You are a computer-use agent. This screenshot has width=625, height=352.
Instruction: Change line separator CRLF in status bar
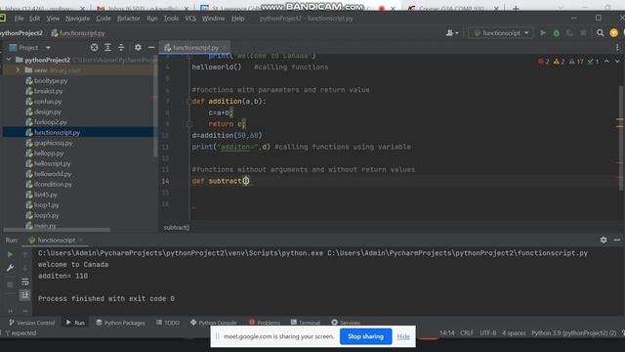467,332
